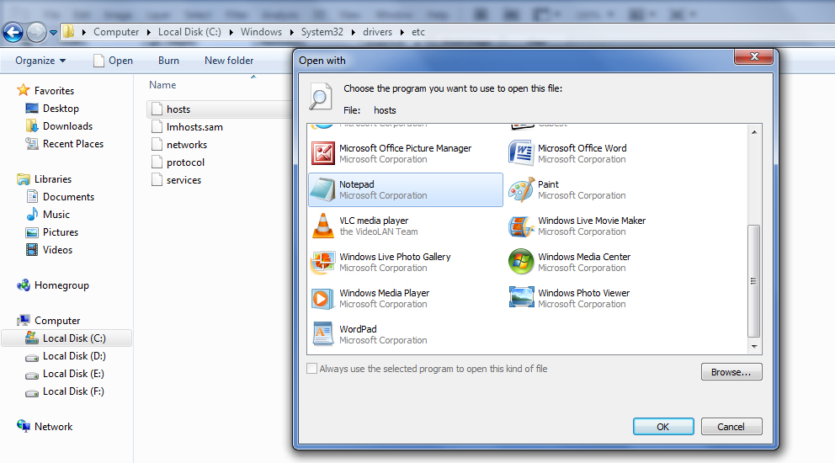The image size is (835, 463).
Task: Select the networks file
Action: (186, 145)
